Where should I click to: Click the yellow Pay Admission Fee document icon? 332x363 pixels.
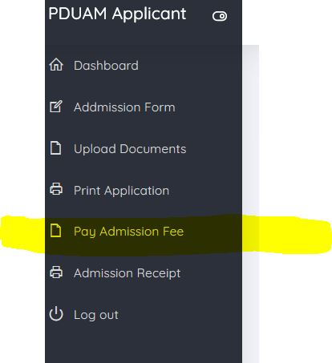56,231
